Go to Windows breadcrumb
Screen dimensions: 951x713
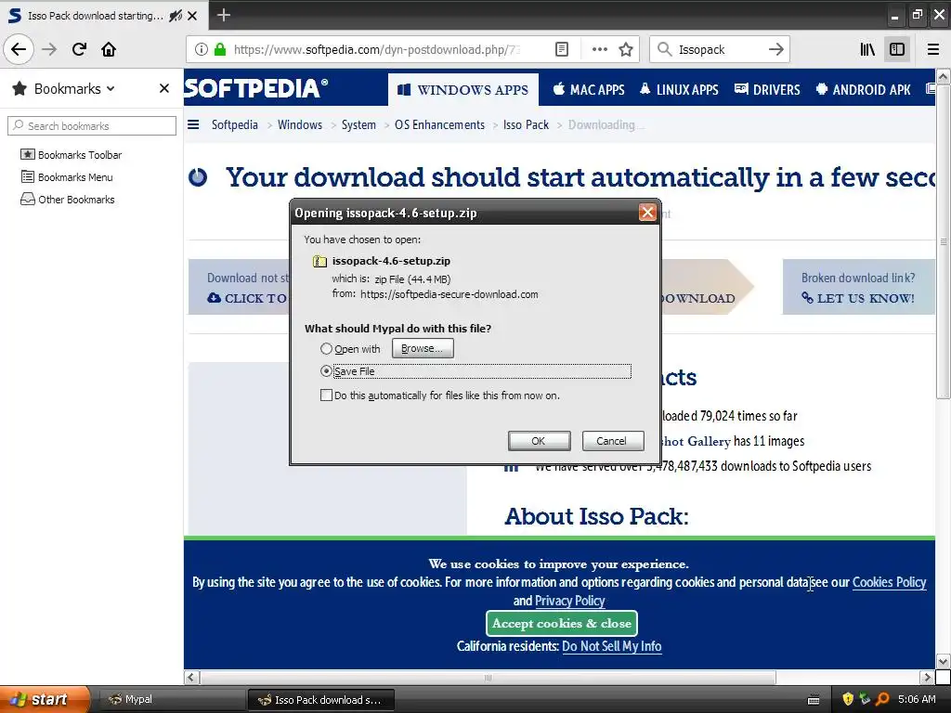[300, 125]
